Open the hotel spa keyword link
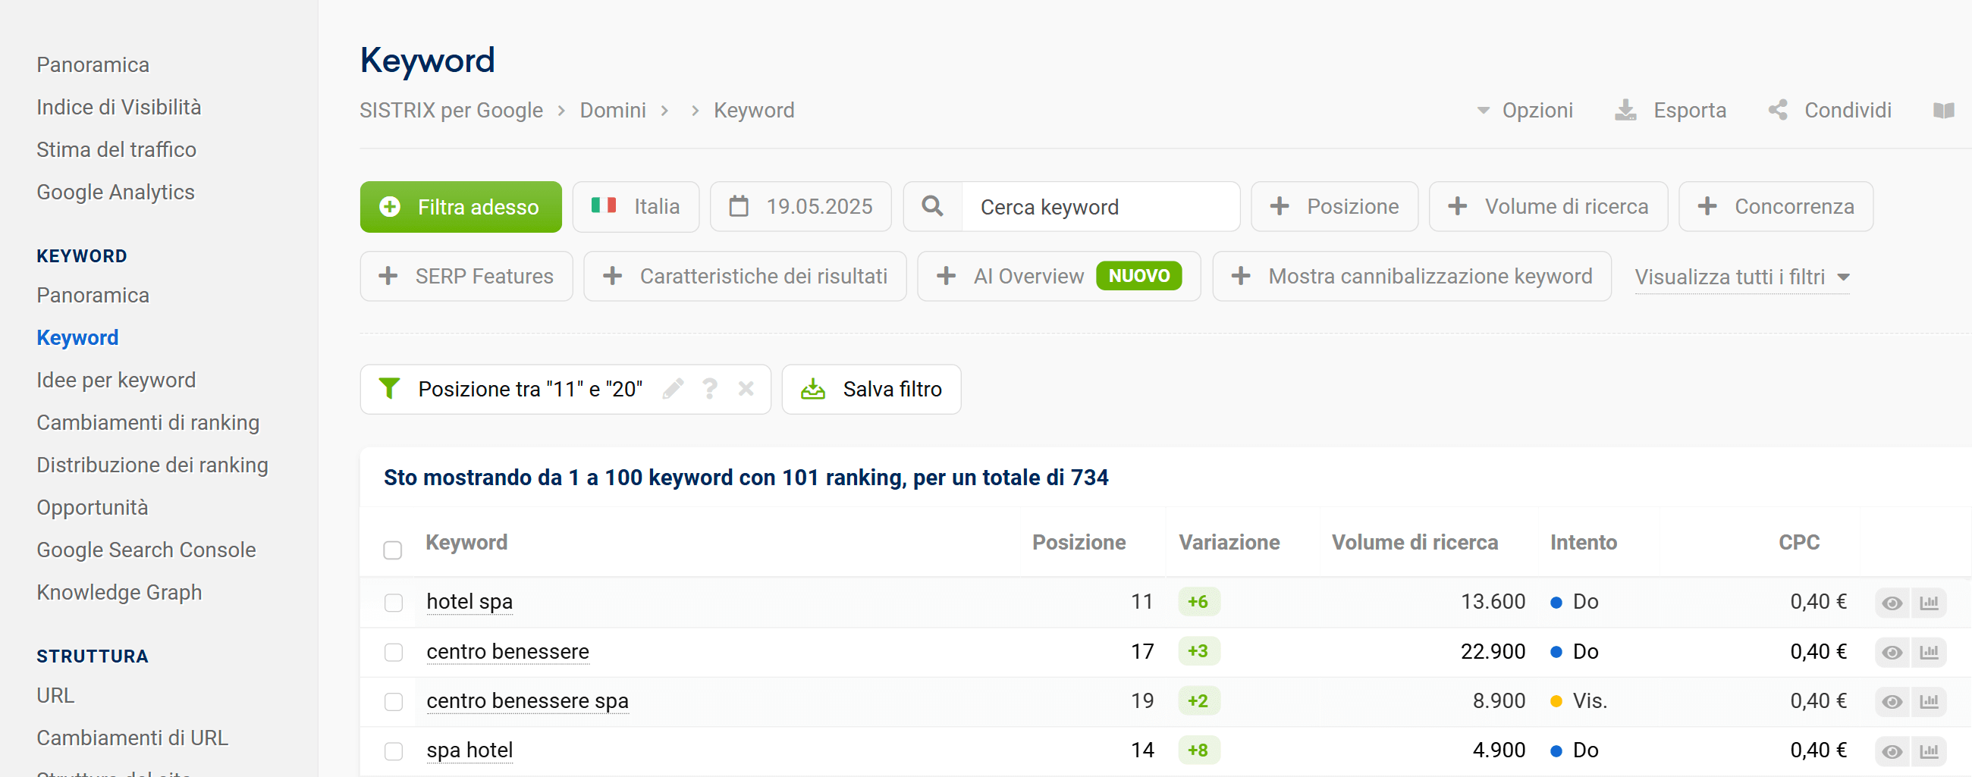1972x777 pixels. coord(469,602)
